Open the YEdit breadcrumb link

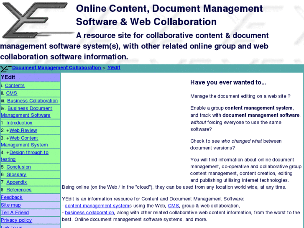pos(114,68)
